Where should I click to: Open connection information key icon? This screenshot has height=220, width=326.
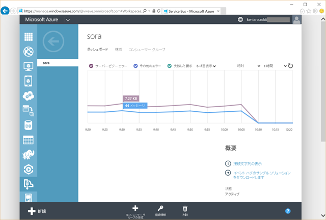coord(160,208)
